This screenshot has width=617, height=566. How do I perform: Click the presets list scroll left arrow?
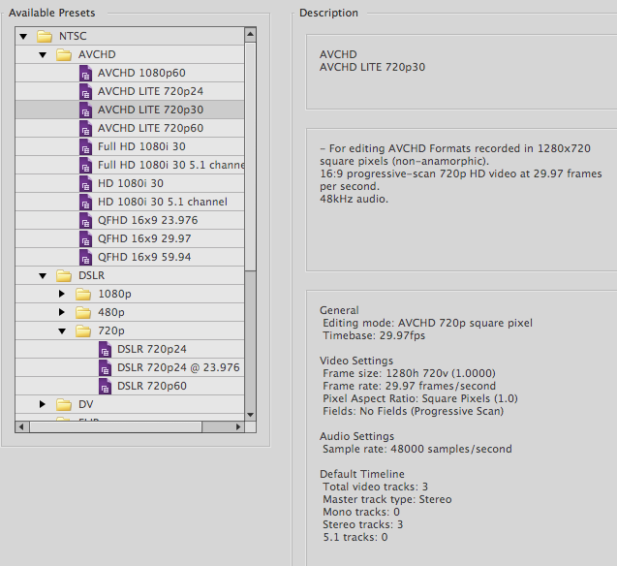click(21, 426)
